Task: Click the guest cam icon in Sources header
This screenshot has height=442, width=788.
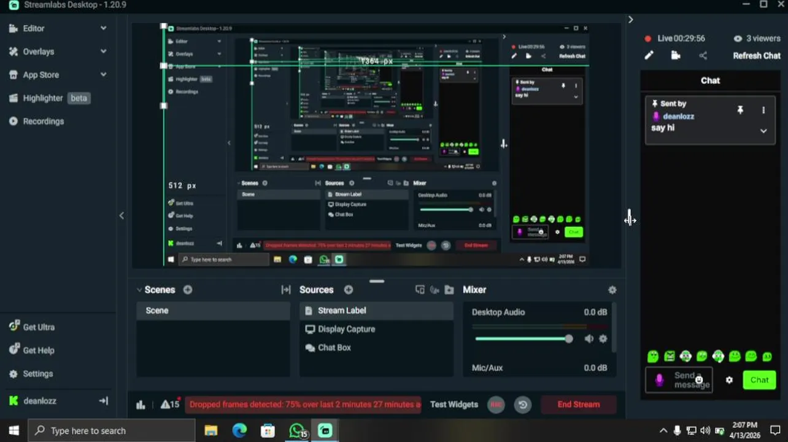Action: coord(435,290)
